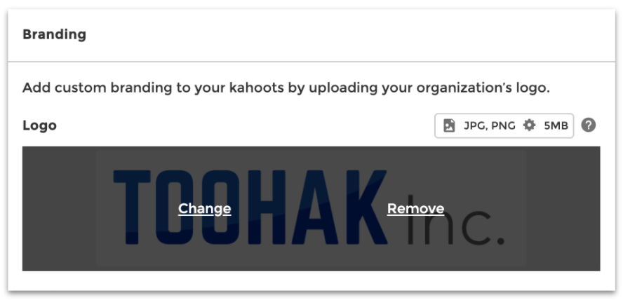The image size is (623, 300).
Task: Click the letter T in the TOOHAK logo
Action: click(x=132, y=207)
